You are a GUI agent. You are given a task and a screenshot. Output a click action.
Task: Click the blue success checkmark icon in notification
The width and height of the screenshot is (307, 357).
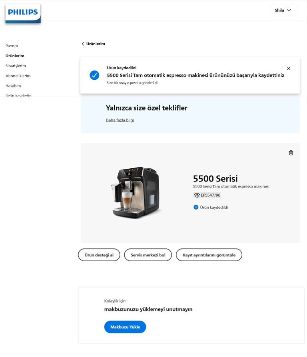[94, 75]
